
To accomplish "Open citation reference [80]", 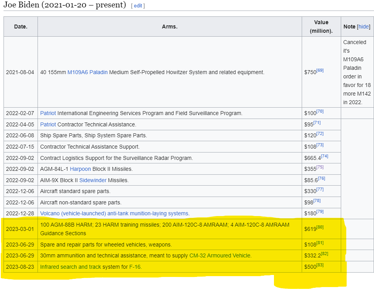I will (x=320, y=227).
